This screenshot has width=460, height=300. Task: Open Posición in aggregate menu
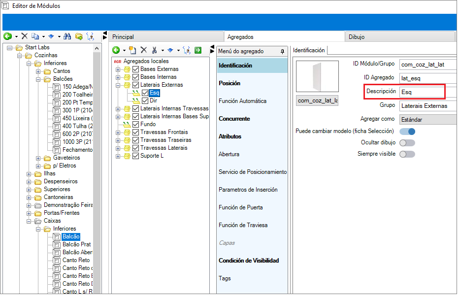230,83
